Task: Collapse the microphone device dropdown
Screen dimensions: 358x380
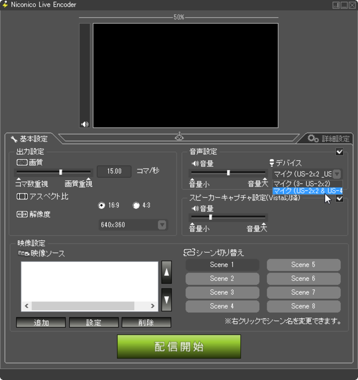Action: click(x=337, y=174)
